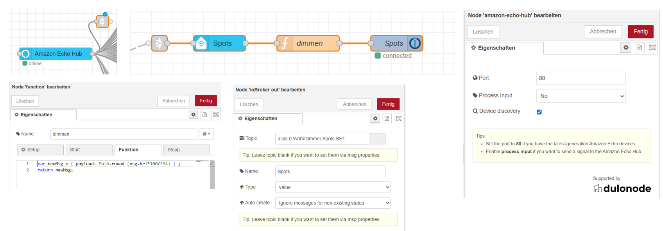Screen dimensions: 663x231
Task: Select the blue Spots wifi node
Action: click(219, 43)
